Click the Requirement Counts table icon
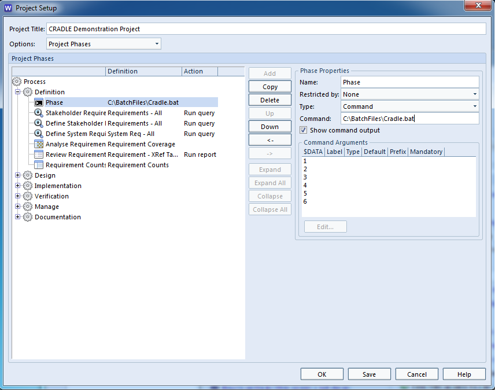The image size is (495, 390). click(x=39, y=165)
